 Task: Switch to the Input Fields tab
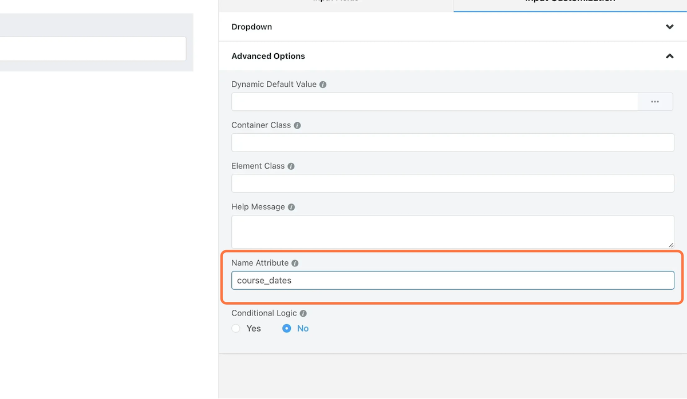pos(336,3)
